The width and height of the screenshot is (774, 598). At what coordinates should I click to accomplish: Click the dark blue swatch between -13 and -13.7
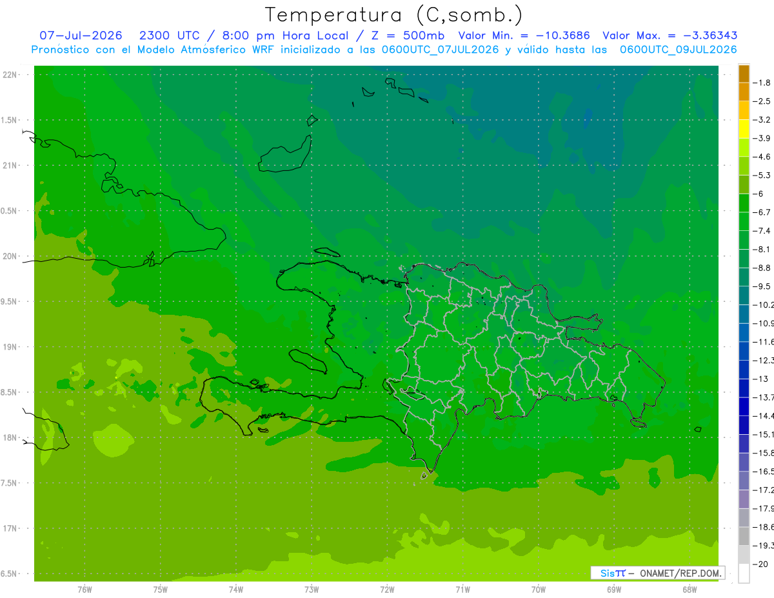pos(744,388)
